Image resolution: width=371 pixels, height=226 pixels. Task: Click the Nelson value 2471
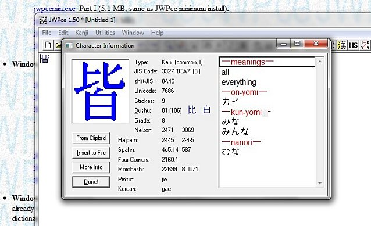click(167, 130)
